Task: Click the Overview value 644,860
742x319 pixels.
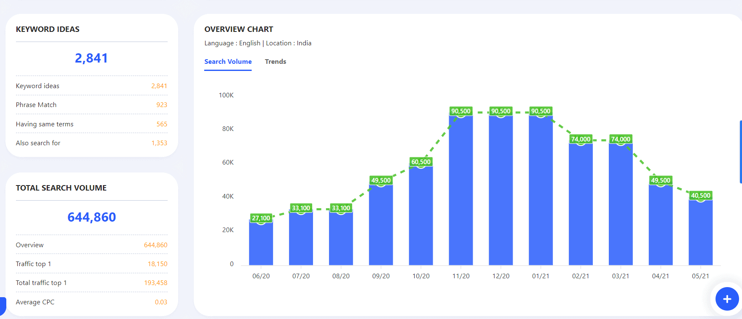Action: pos(155,245)
